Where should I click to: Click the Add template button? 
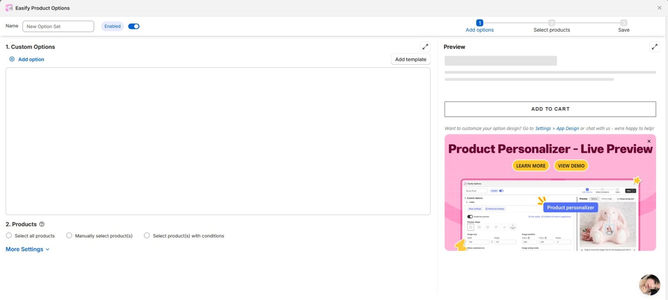click(x=410, y=59)
